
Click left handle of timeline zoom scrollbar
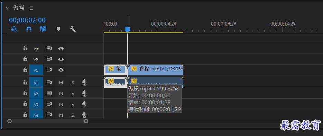point(9,121)
